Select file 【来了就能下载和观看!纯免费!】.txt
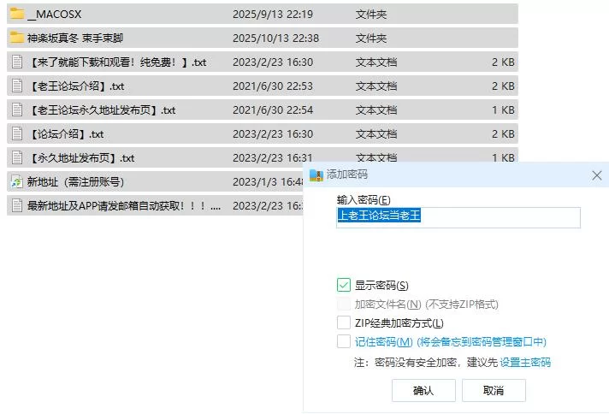This screenshot has width=609, height=414. point(117,62)
